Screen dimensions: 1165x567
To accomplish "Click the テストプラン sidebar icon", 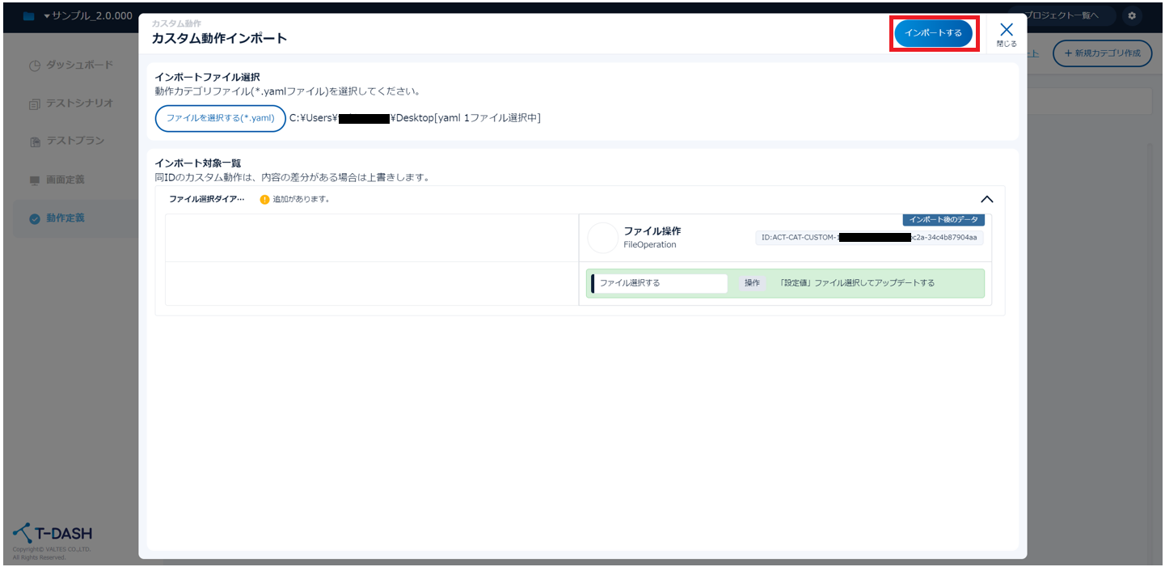I will tap(34, 142).
